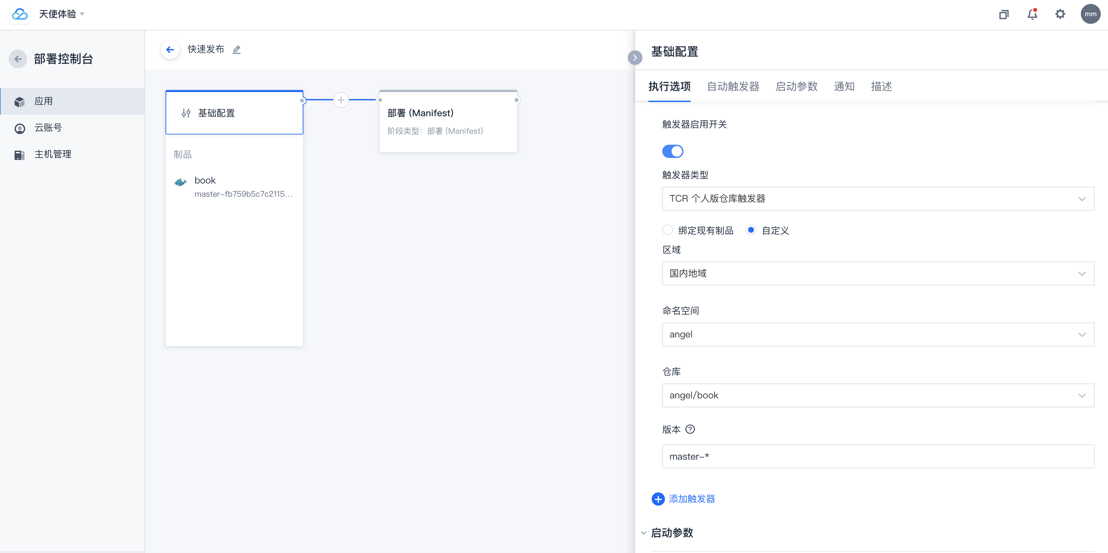
Task: Click the 制品 section label
Action: point(182,154)
